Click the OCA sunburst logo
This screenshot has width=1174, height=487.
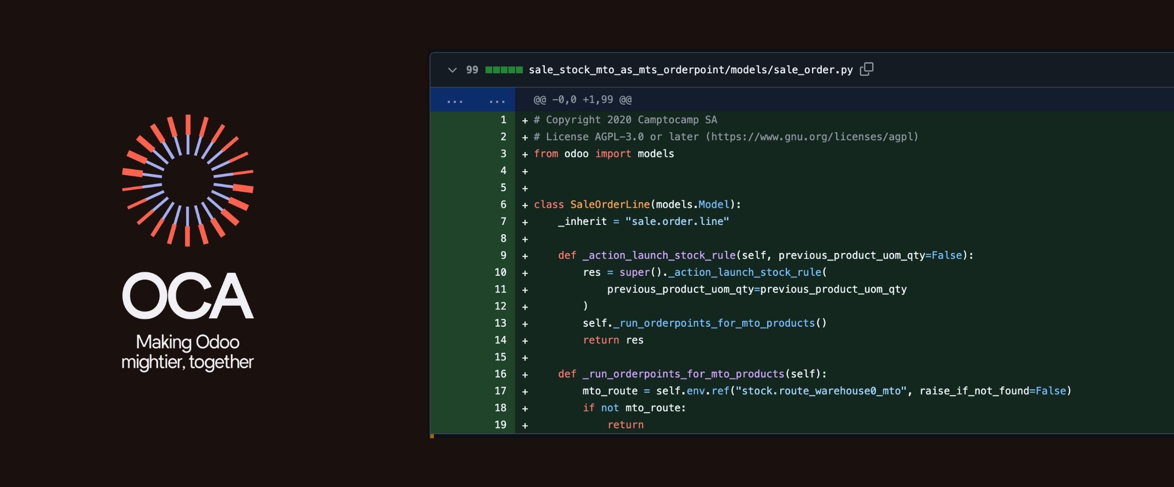coord(188,180)
